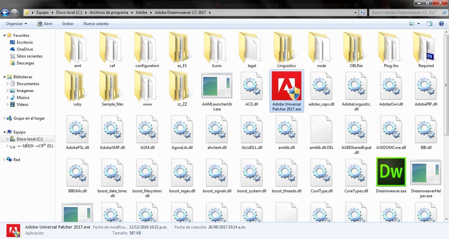Open recent pages dropdown next to forward arrow

pos(21,13)
